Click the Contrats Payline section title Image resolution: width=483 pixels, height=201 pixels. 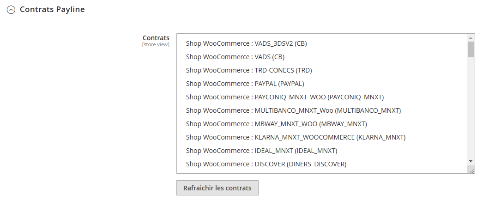(52, 9)
